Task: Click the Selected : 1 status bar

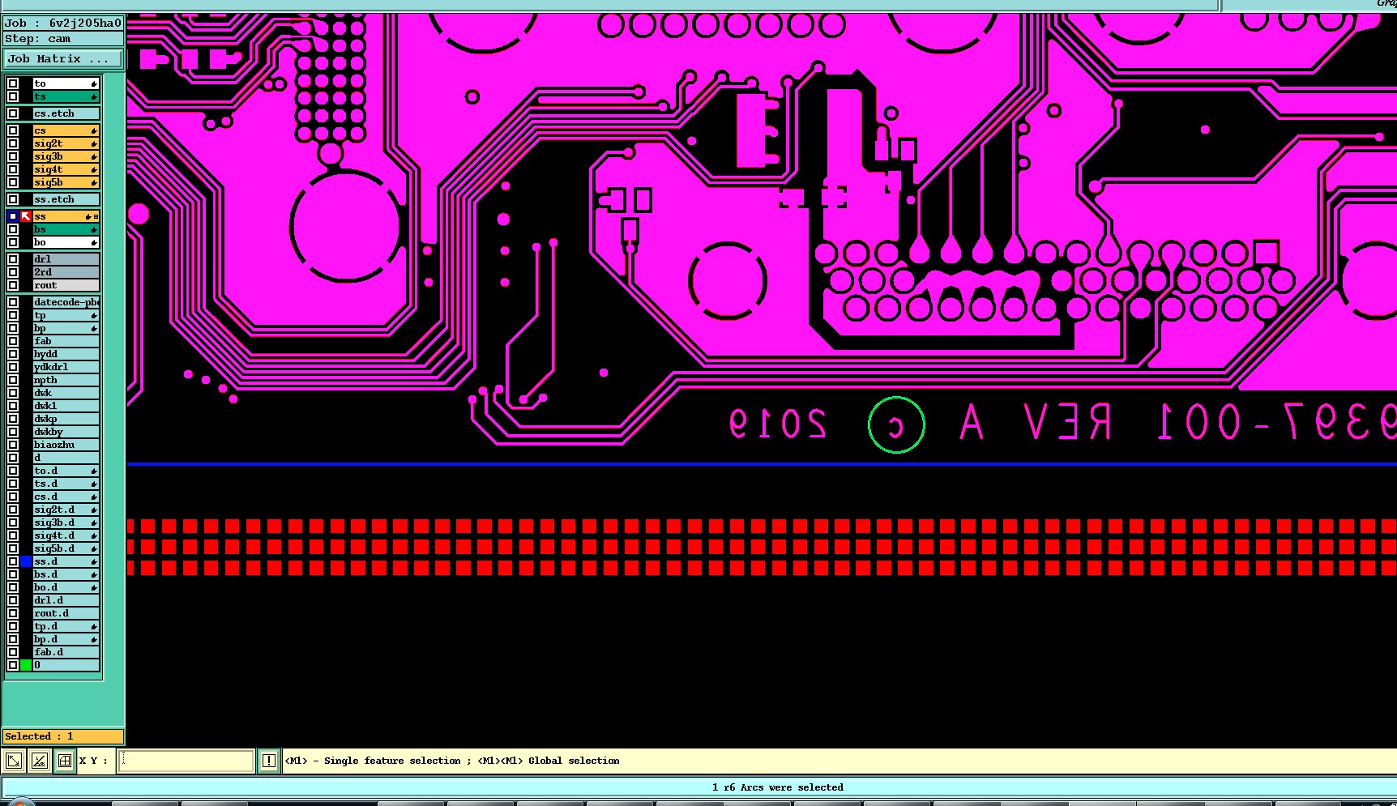Action: 63,736
